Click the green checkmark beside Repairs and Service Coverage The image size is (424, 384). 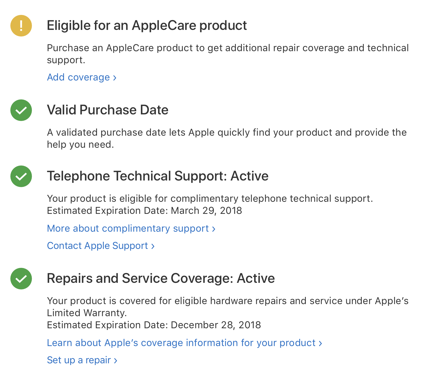click(x=21, y=279)
